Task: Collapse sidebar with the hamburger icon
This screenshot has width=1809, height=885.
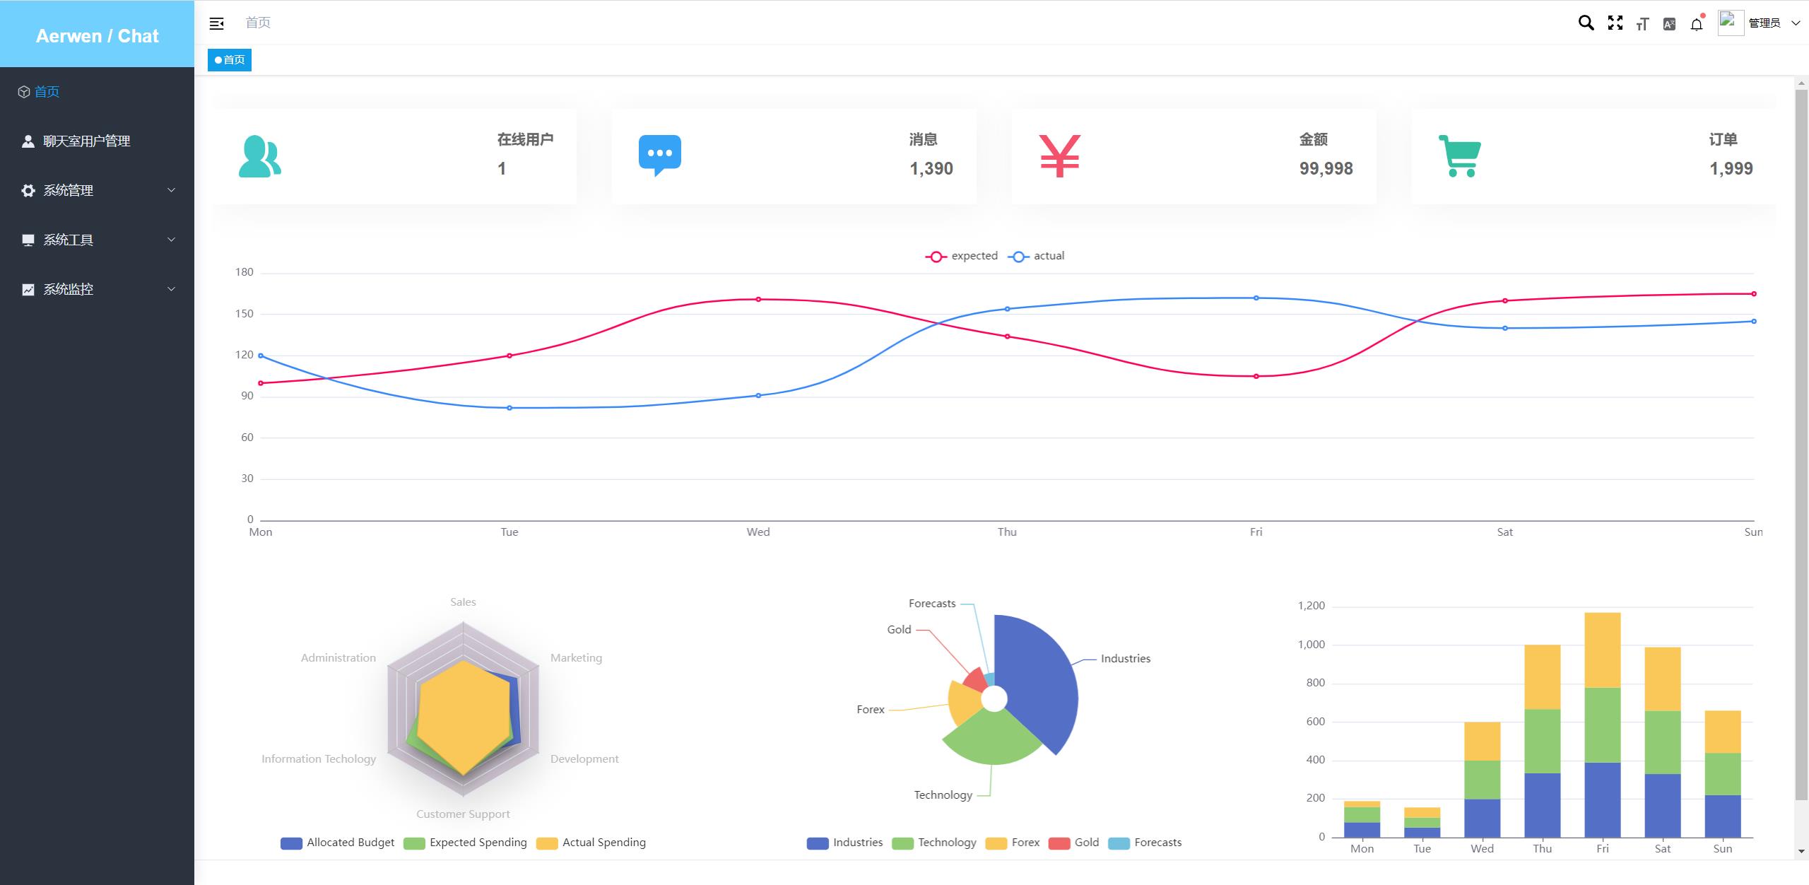Action: 216,23
